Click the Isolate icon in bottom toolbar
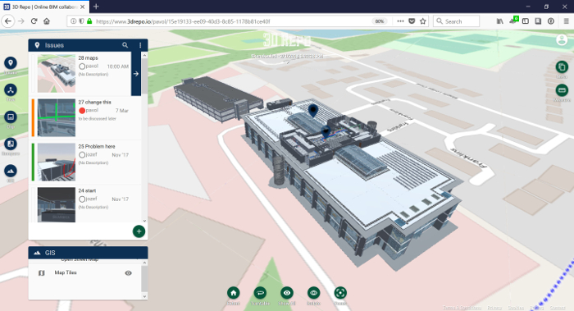 click(x=313, y=293)
